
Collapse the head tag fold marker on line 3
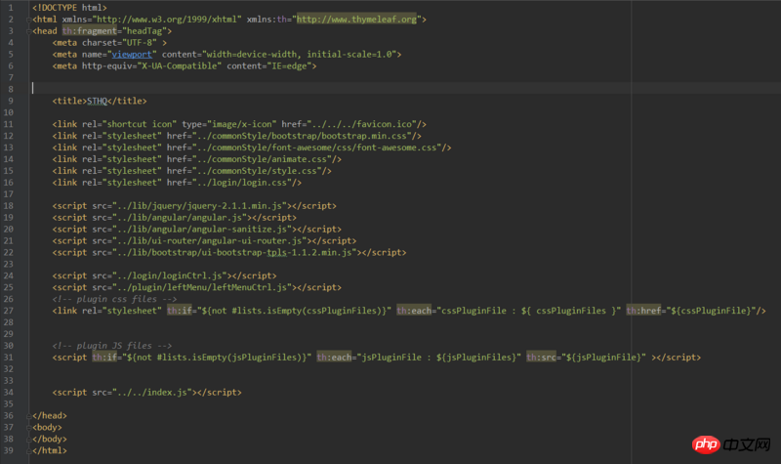click(29, 31)
